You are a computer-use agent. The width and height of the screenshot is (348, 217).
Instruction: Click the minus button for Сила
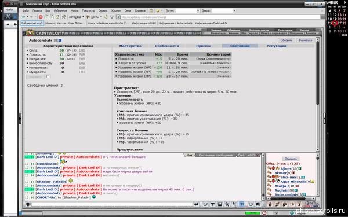(81, 50)
